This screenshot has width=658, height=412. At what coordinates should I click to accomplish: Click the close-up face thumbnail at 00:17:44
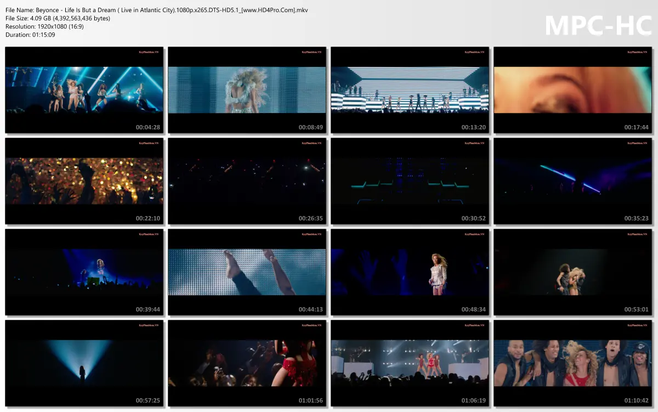coord(573,91)
